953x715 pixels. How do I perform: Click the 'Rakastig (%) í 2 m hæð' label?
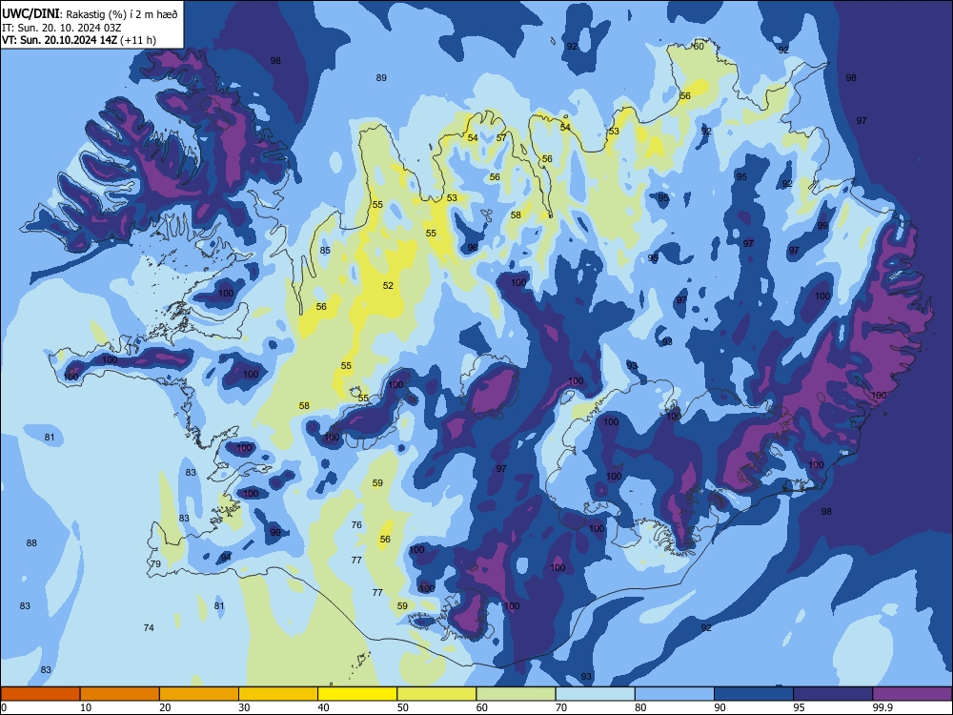coord(122,14)
